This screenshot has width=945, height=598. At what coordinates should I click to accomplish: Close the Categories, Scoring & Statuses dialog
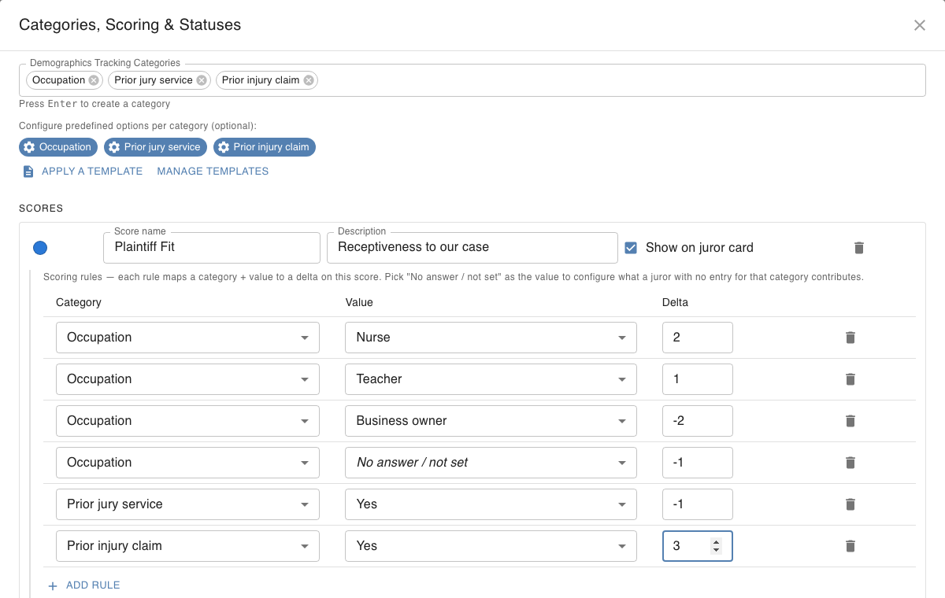point(920,25)
